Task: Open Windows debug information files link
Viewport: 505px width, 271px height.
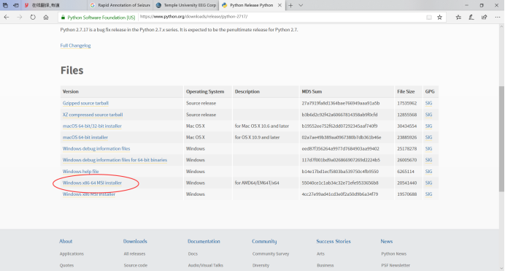Action: pyautogui.click(x=96, y=148)
